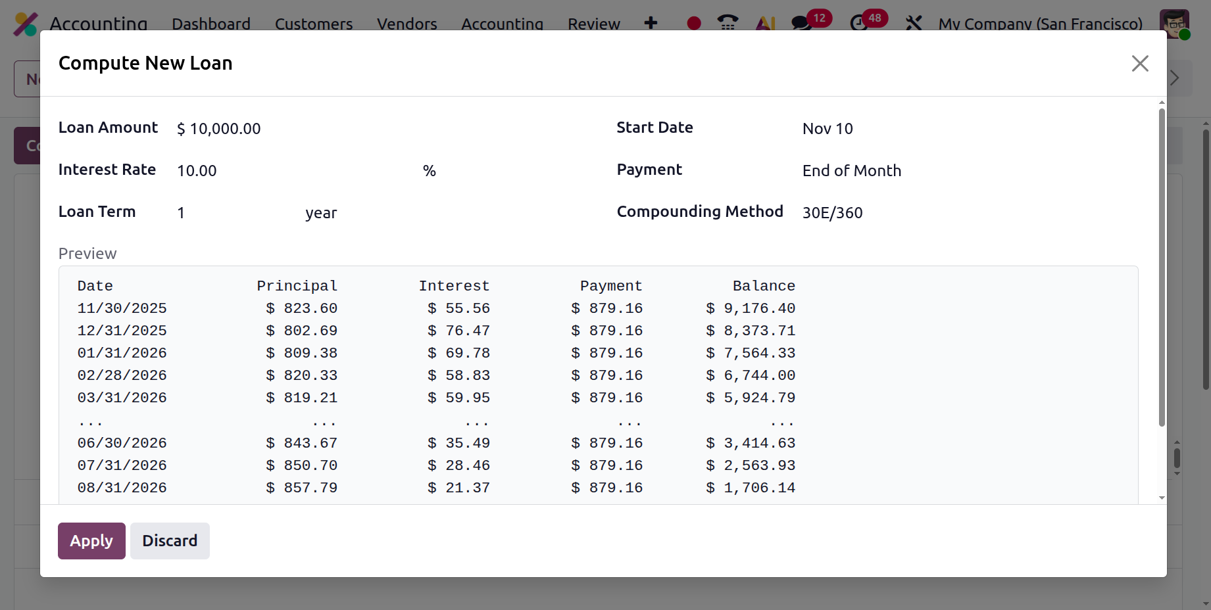
Task: Open the plus quick-add menu icon
Action: click(651, 23)
